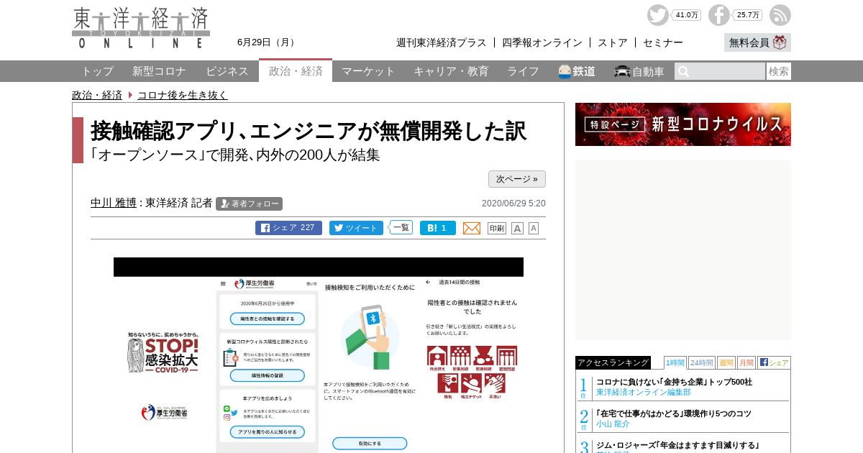The image size is (863, 453).
Task: Open author 小山 龍介 link
Action: (x=613, y=424)
